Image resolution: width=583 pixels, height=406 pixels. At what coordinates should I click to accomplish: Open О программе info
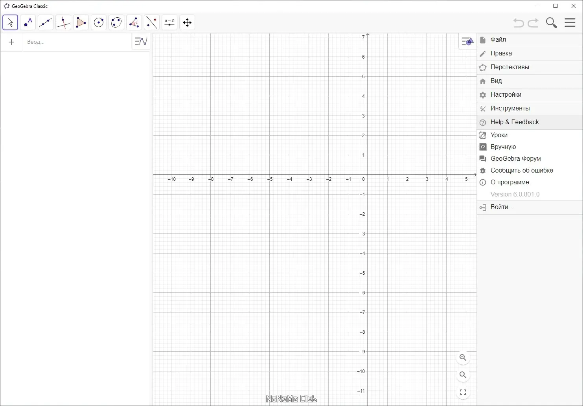530,182
